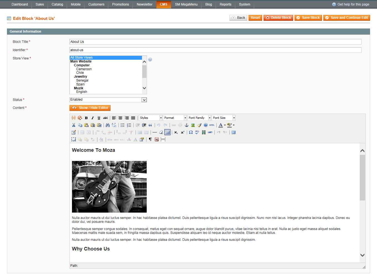377x274 pixels.
Task: Choose Paste as Plain Text icon
Action: point(93,125)
